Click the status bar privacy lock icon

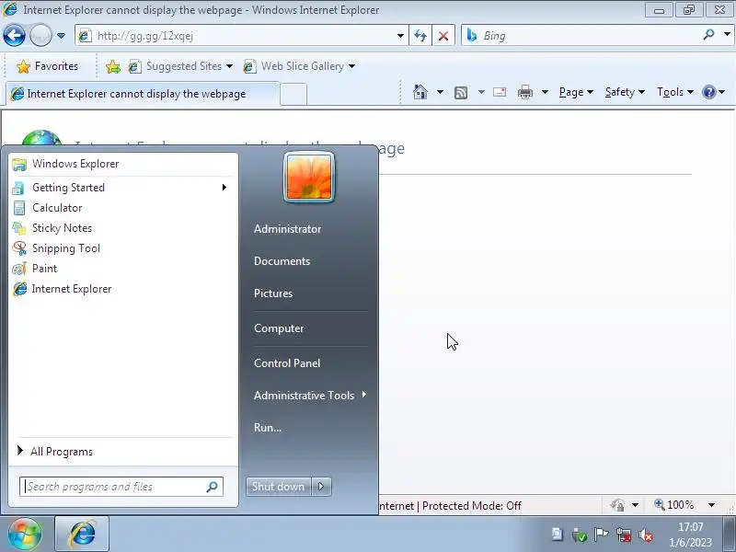click(x=617, y=505)
